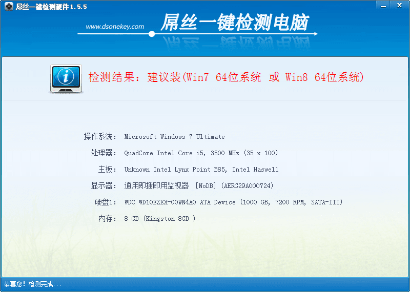The height and width of the screenshot is (292, 410).
Task: Open the www.dsonekey.com website link
Action: tap(115, 27)
